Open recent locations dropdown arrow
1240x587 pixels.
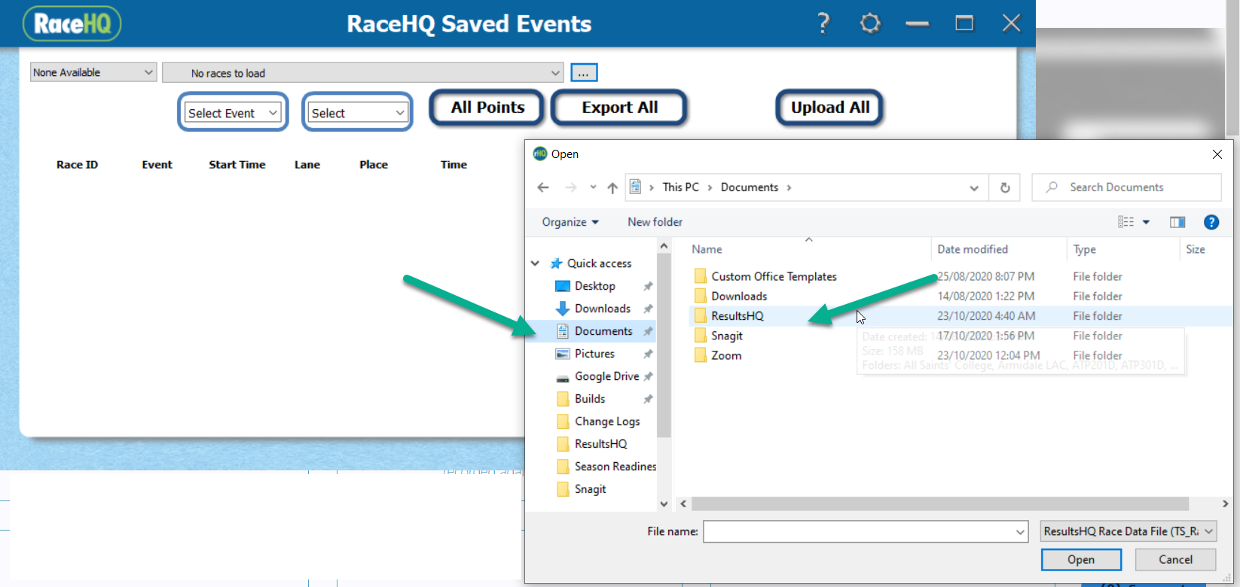click(x=593, y=187)
